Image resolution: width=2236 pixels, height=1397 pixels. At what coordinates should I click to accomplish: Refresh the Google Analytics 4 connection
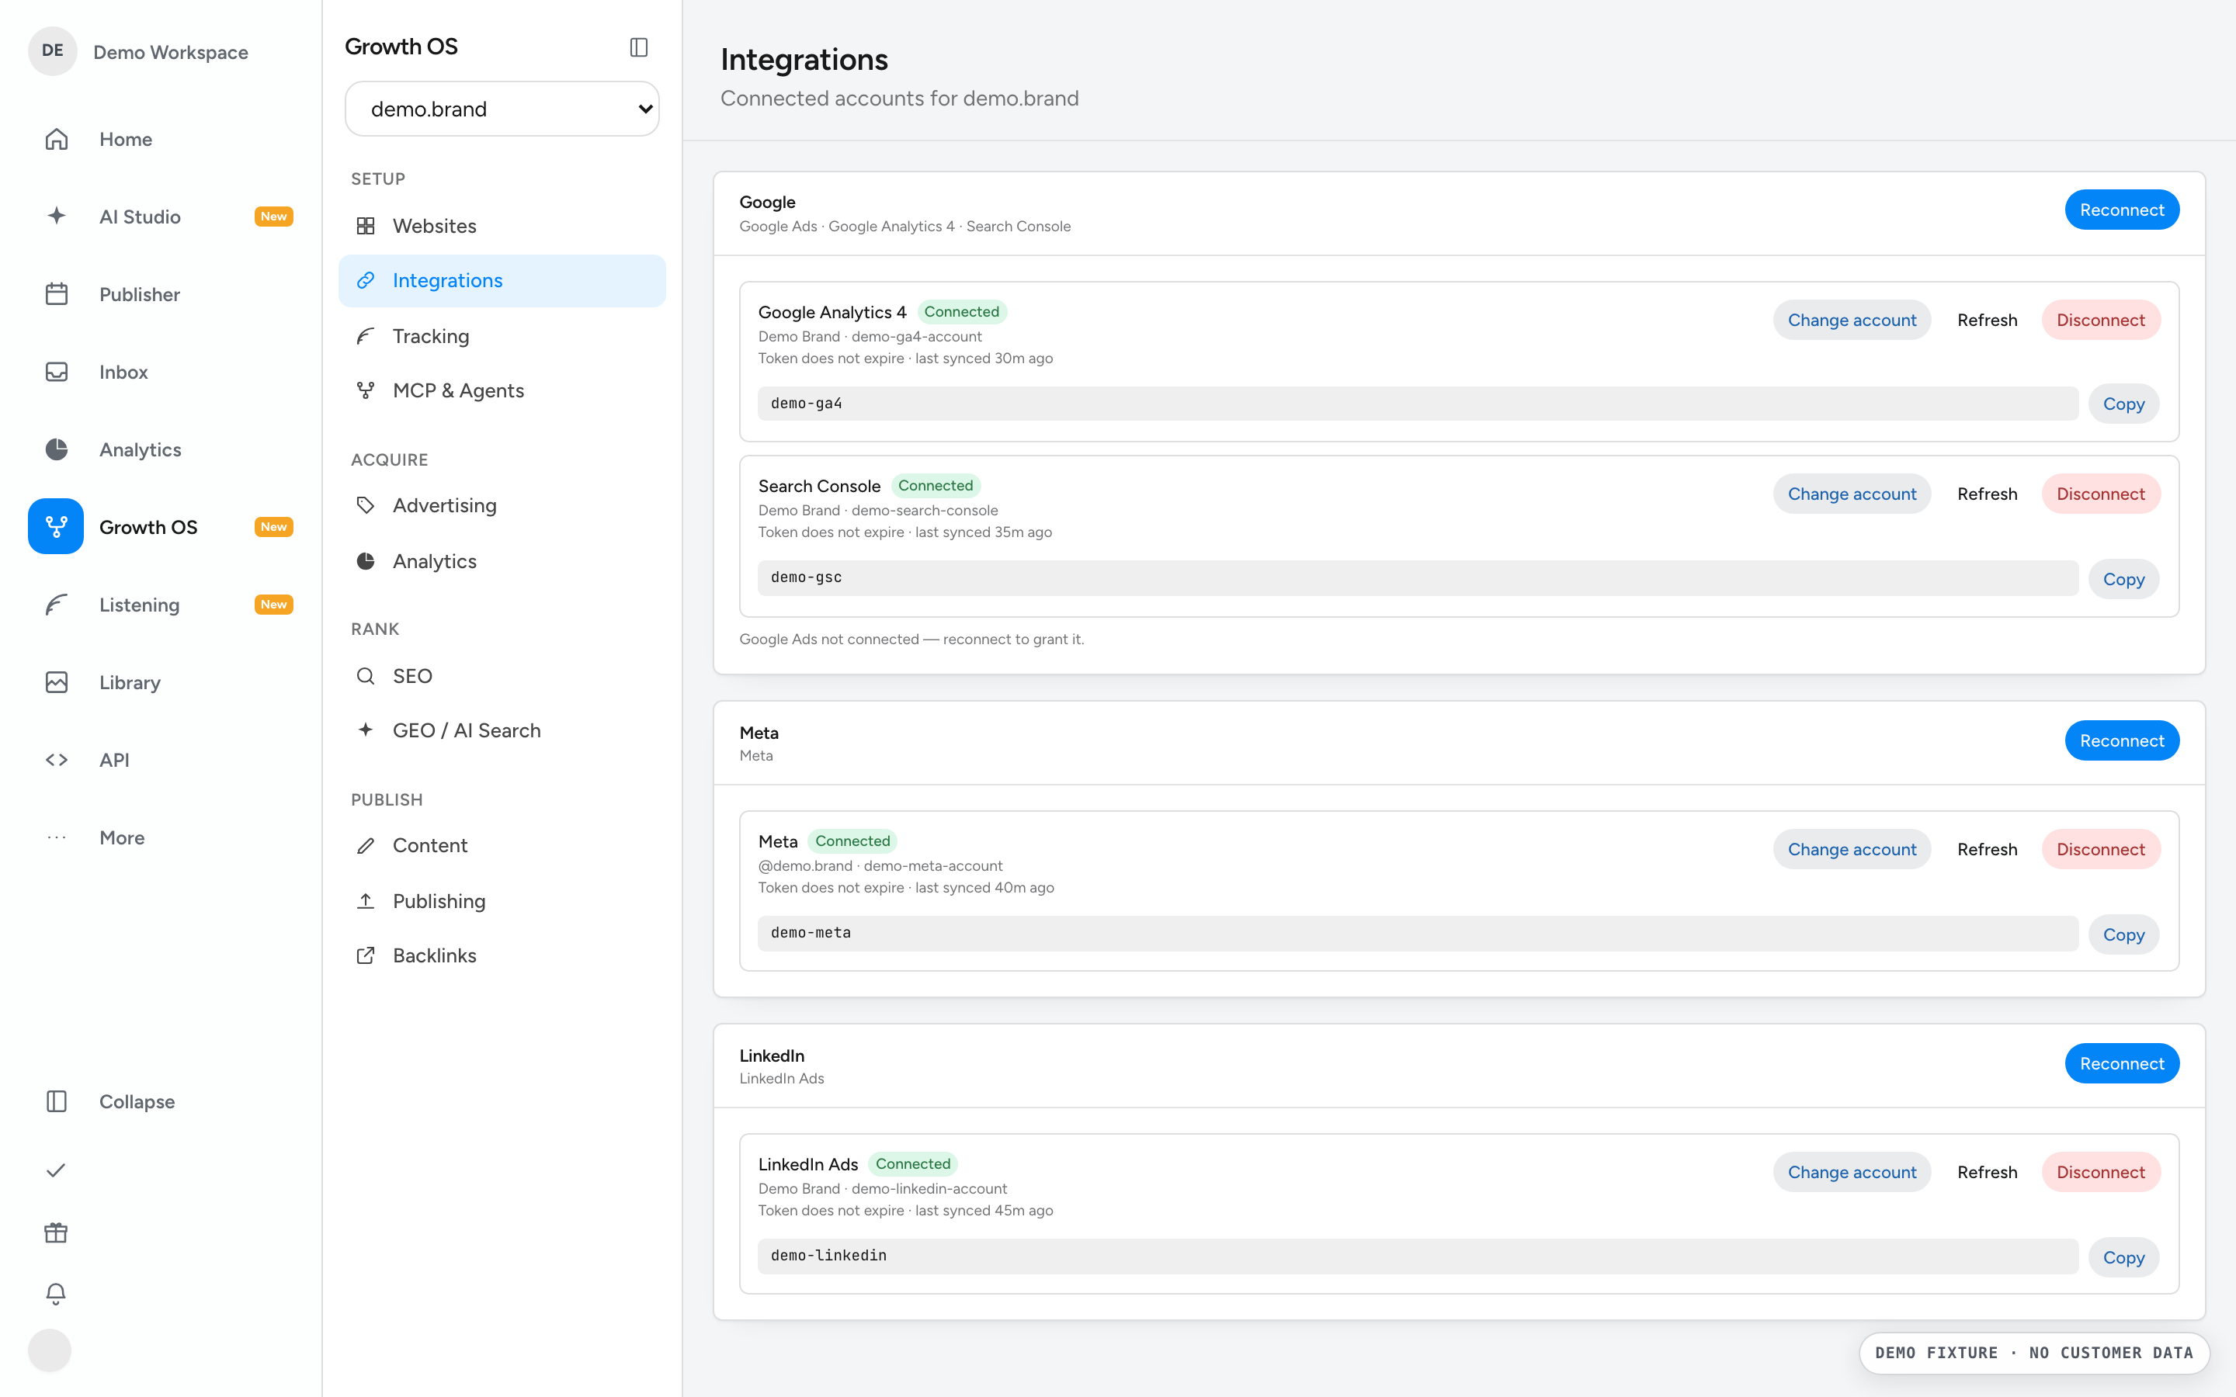point(1987,320)
